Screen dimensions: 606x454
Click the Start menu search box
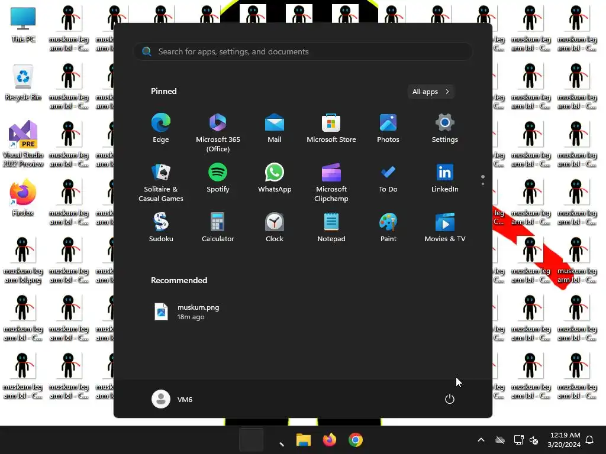click(303, 52)
